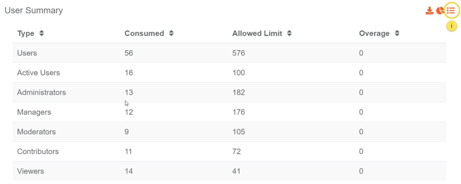Sort by Consumed using sort arrows
This screenshot has height=184, width=461.
point(171,33)
